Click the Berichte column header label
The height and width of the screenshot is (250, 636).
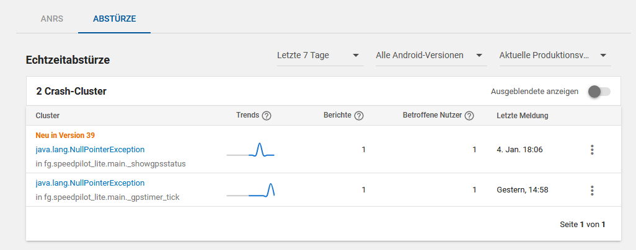[x=337, y=116]
